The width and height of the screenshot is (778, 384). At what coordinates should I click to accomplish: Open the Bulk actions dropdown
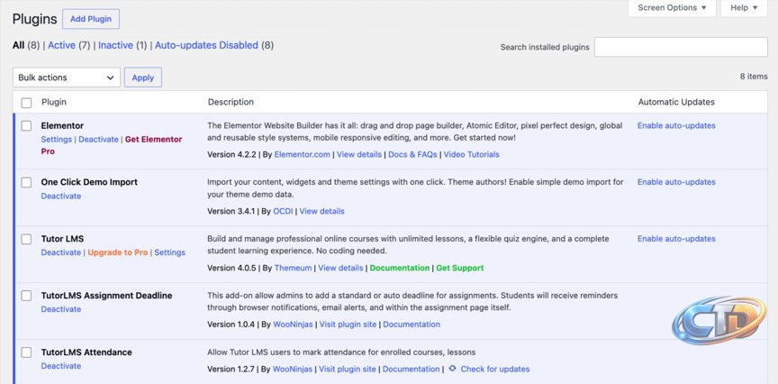click(67, 78)
